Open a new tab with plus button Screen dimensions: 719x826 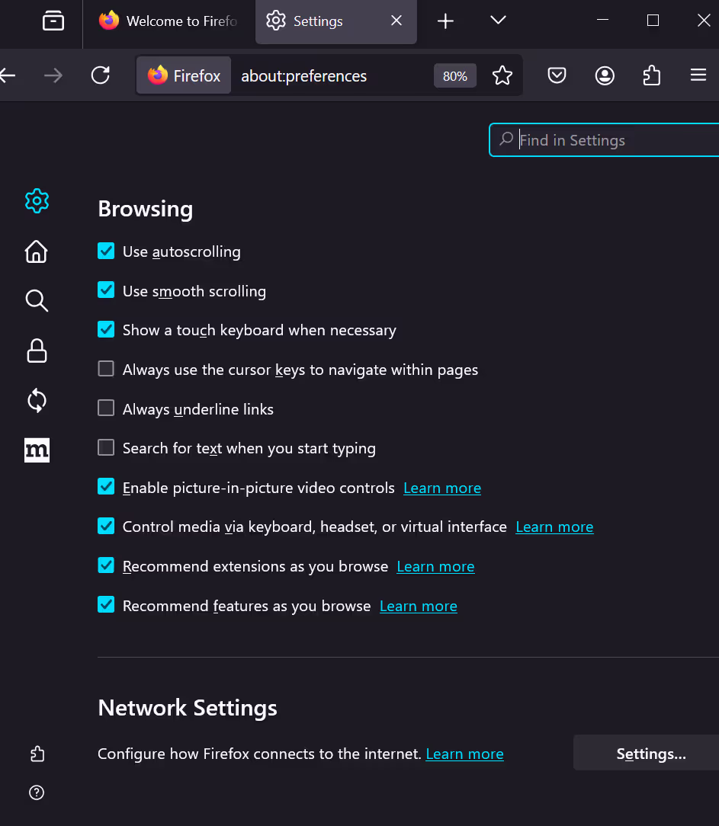point(445,21)
